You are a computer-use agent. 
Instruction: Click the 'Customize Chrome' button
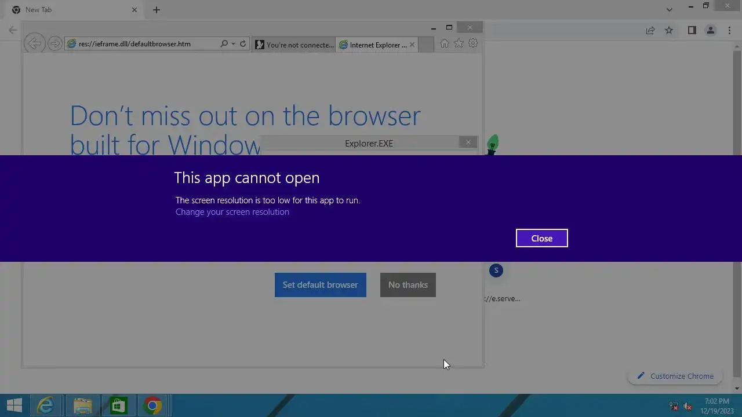click(x=675, y=376)
